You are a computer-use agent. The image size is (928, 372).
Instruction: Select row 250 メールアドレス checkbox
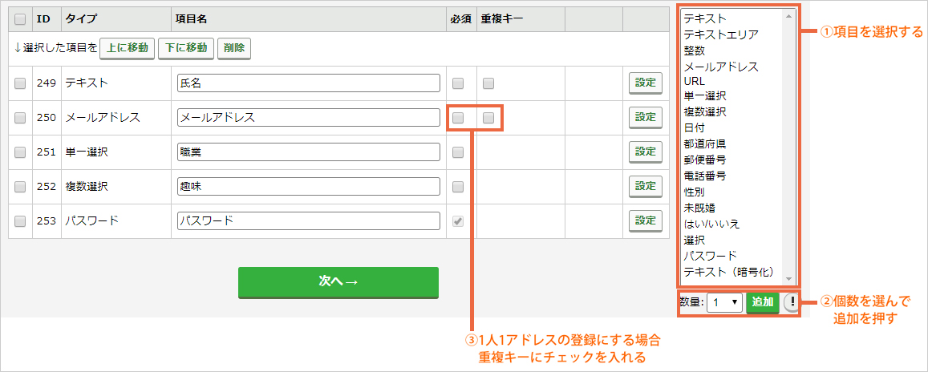(20, 118)
